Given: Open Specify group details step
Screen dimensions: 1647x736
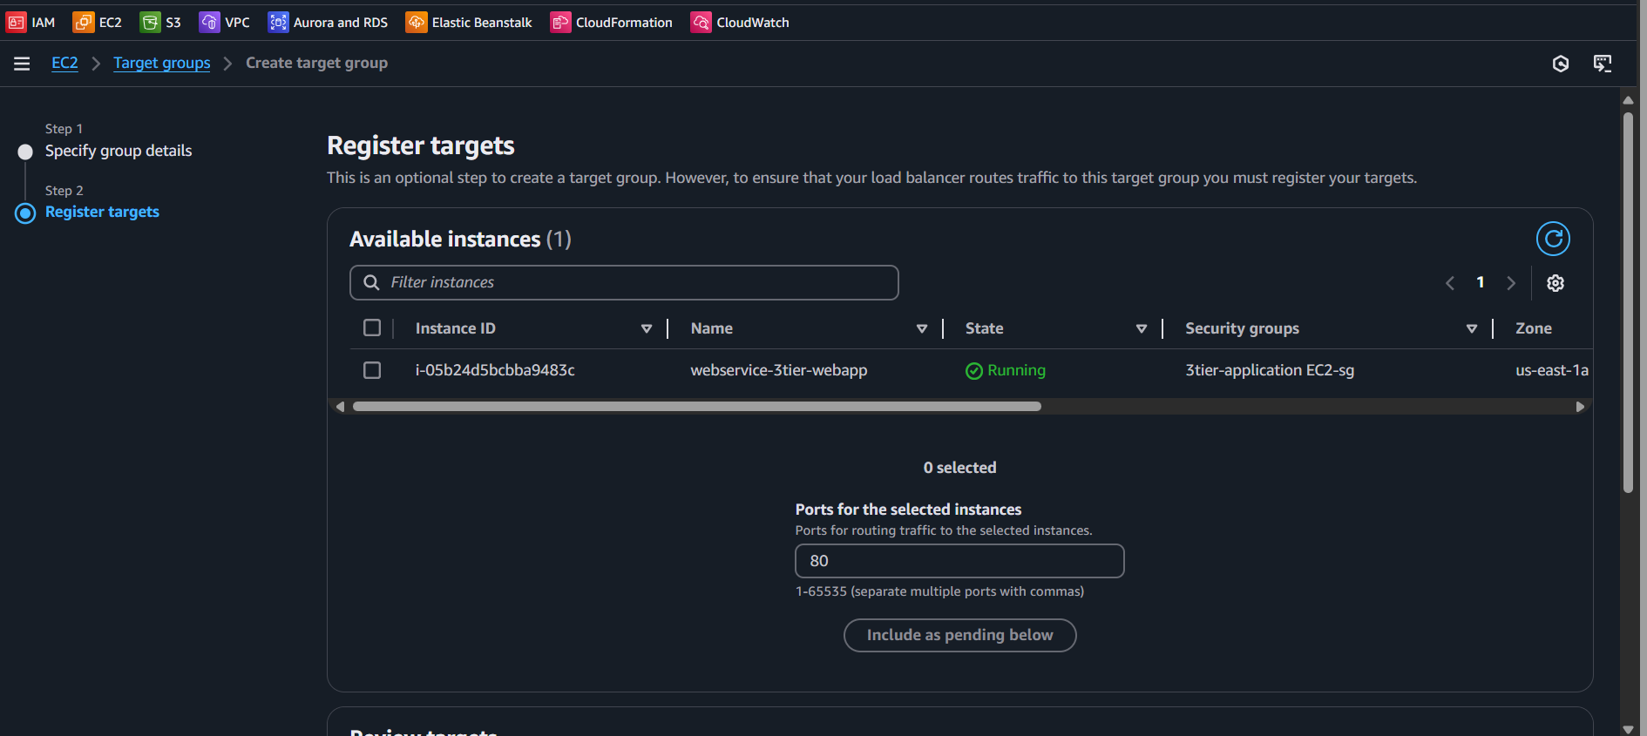Looking at the screenshot, I should [119, 151].
